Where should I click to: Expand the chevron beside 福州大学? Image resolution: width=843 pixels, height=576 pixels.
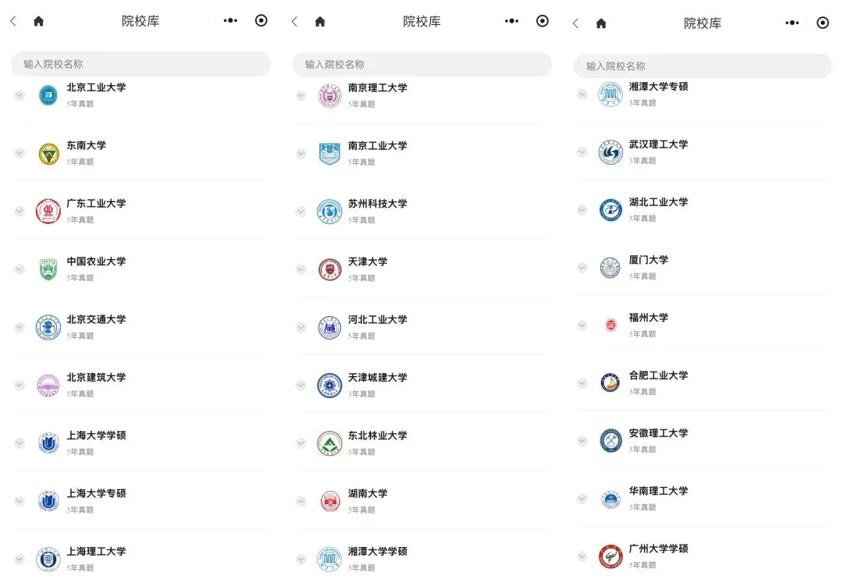[x=582, y=325]
